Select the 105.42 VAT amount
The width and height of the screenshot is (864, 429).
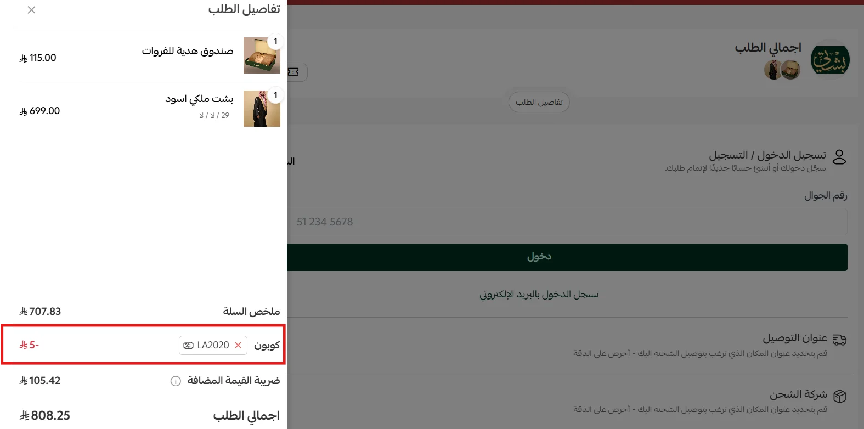[40, 381]
